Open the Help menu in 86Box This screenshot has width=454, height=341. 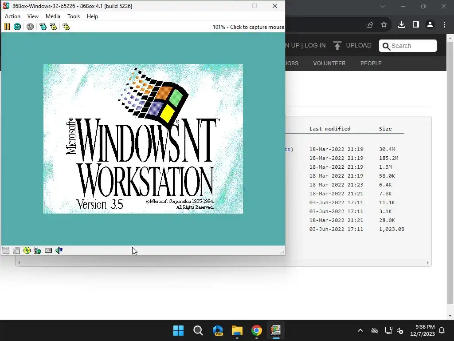[x=92, y=16]
